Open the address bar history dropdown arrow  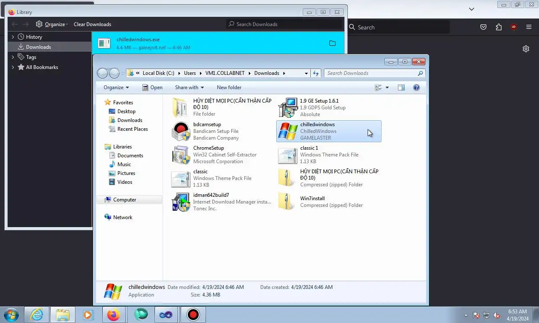306,73
